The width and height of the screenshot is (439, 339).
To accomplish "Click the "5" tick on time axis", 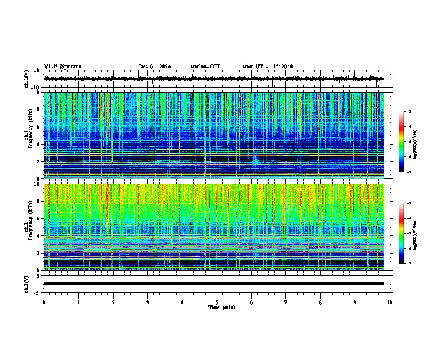I will (x=217, y=302).
